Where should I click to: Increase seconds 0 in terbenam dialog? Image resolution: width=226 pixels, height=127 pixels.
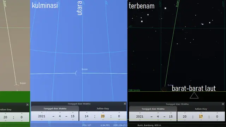(217, 113)
